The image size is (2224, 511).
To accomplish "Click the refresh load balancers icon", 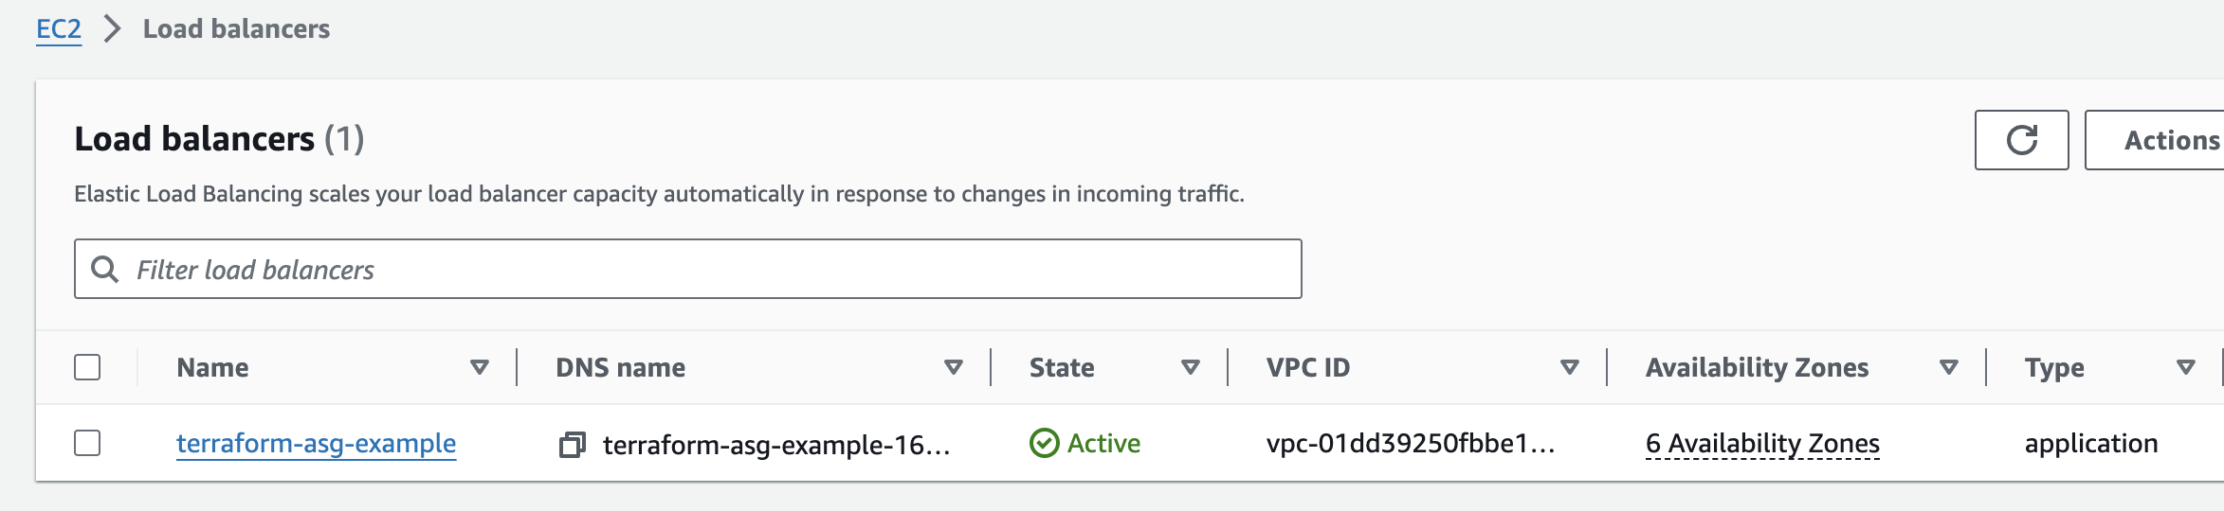I will click(2021, 140).
